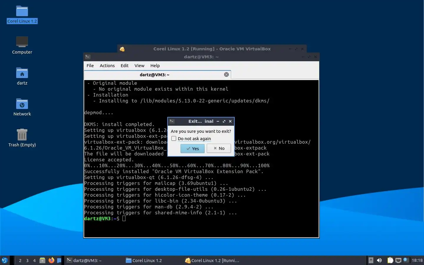Viewport: 424px width, 265px height.
Task: Click the 'DKMS: install completed.' line
Action: point(119,124)
